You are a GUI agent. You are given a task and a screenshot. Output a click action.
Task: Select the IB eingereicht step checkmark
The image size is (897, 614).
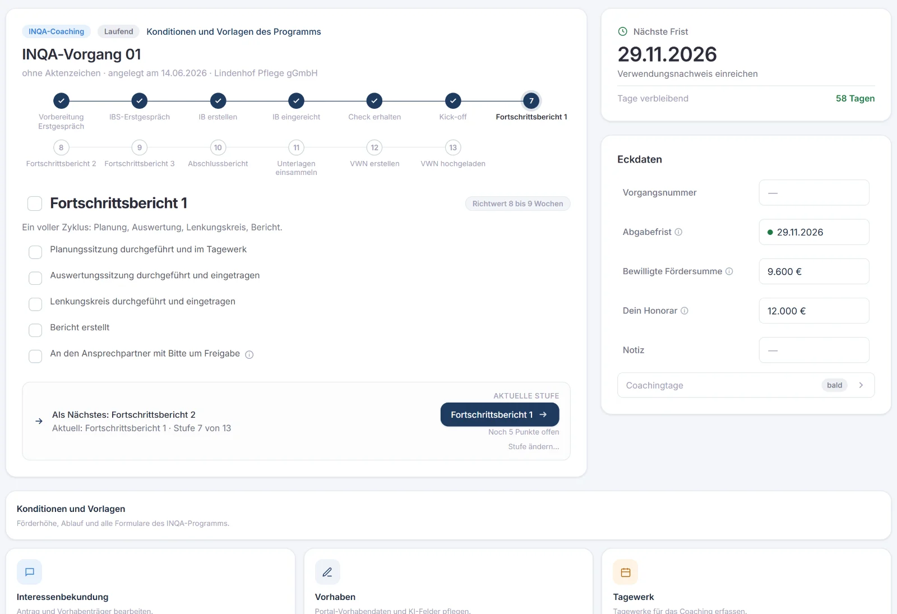coord(297,101)
